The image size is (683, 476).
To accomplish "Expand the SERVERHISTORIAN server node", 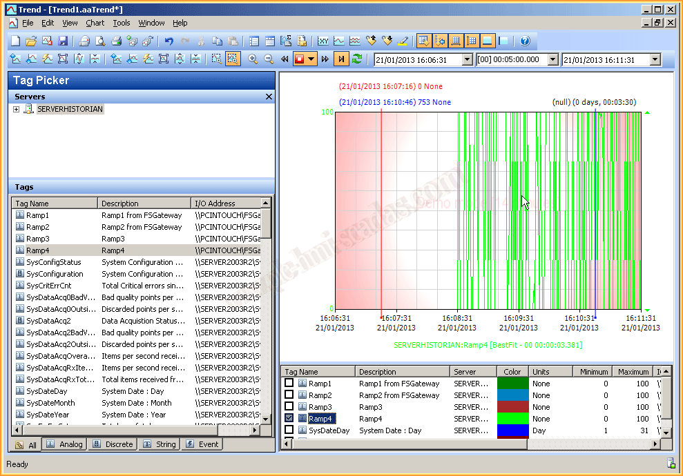I will pyautogui.click(x=16, y=109).
